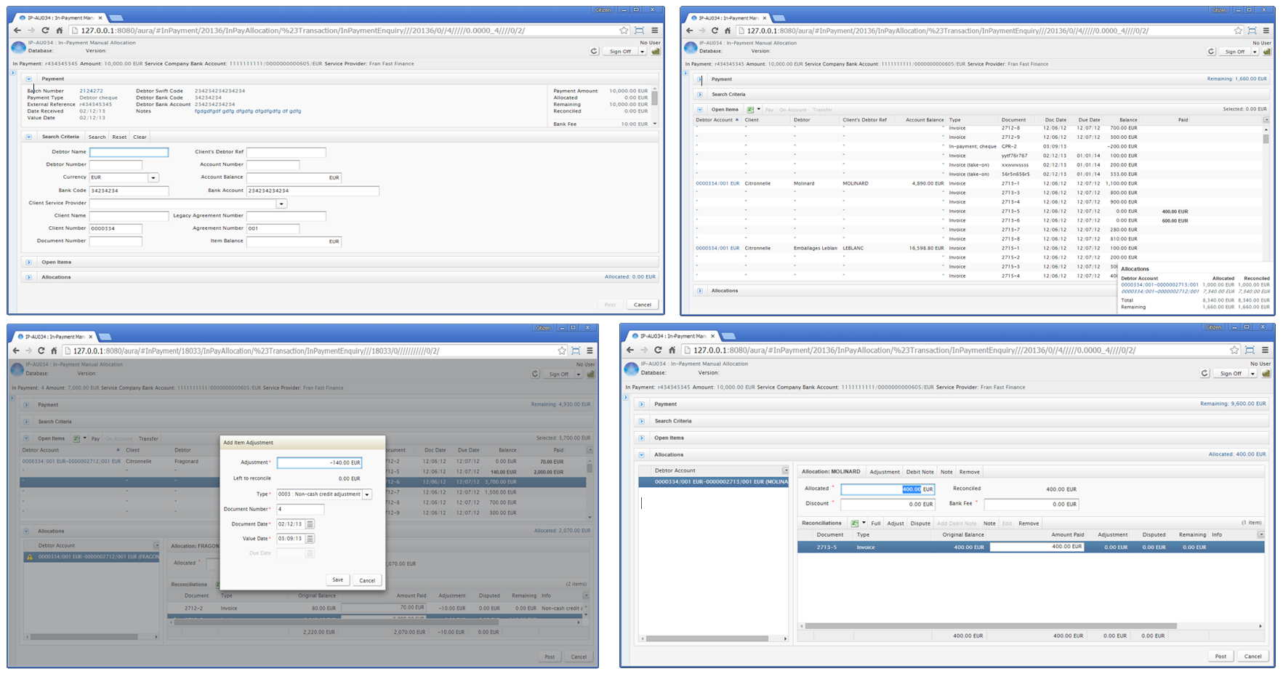Expand Payment showing Remaining: 9,600.00 EUR
1283x674 pixels.
641,404
